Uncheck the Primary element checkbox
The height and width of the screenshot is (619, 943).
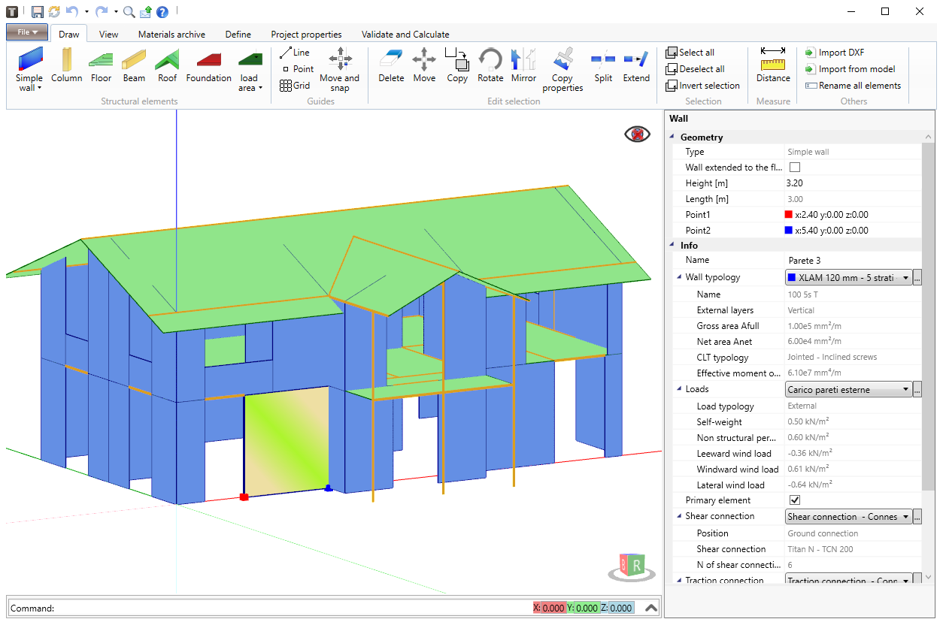pos(795,500)
